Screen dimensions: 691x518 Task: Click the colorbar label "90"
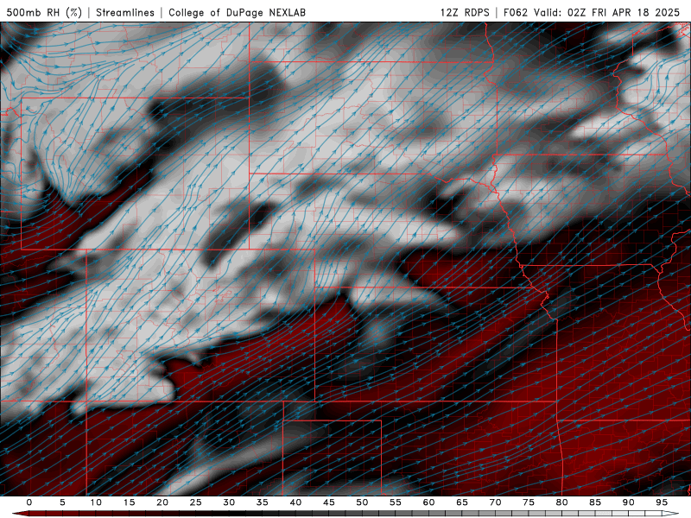click(629, 502)
